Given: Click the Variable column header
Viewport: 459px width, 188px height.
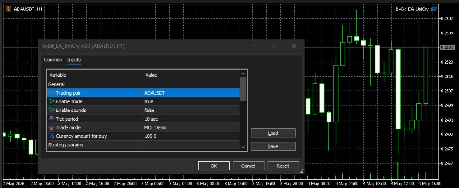Looking at the screenshot, I should pyautogui.click(x=95, y=75).
